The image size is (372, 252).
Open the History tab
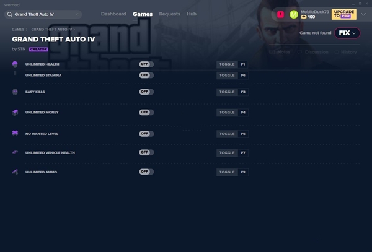click(x=345, y=52)
